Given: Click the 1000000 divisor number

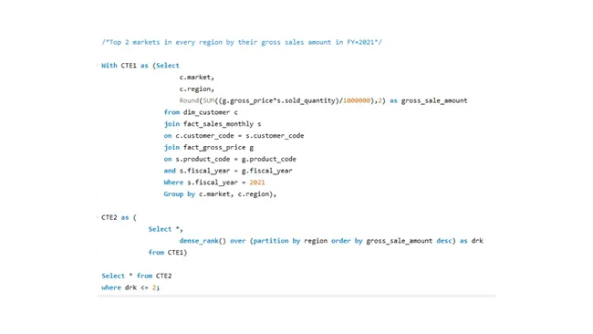Looking at the screenshot, I should point(356,100).
